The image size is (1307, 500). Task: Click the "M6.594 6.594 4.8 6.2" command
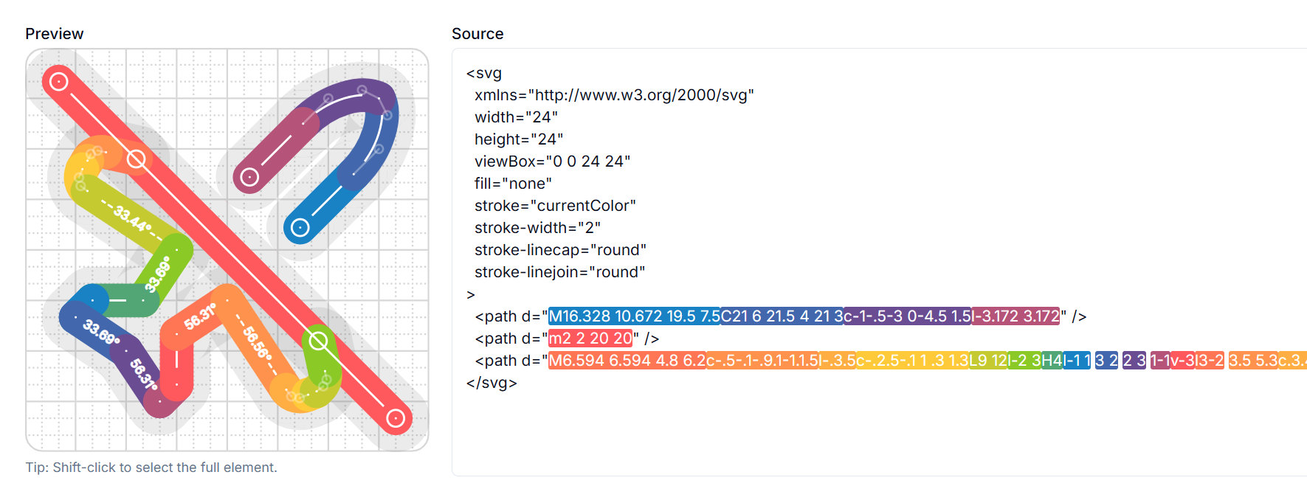coord(627,361)
